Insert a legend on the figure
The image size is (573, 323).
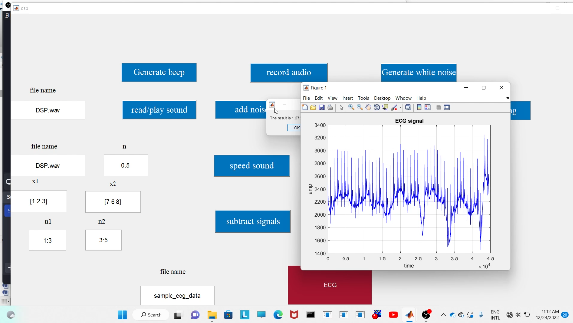[427, 107]
